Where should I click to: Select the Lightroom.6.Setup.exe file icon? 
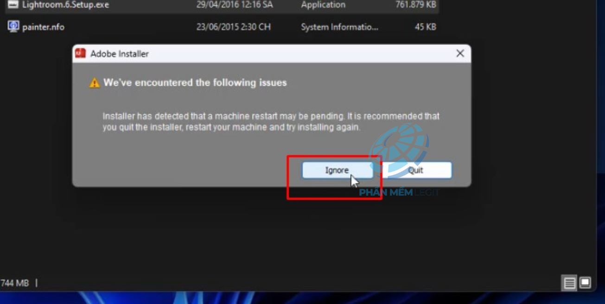point(13,5)
